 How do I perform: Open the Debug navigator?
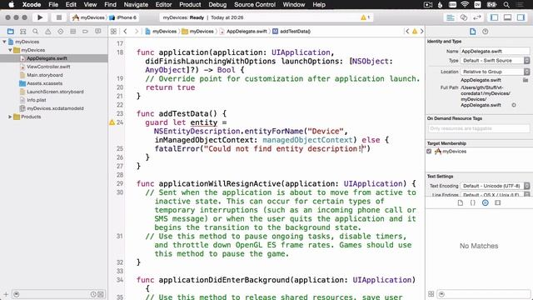72,32
